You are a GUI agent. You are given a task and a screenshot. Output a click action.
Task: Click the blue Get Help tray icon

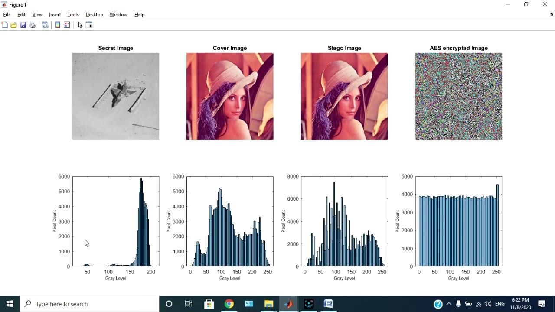tap(438, 304)
